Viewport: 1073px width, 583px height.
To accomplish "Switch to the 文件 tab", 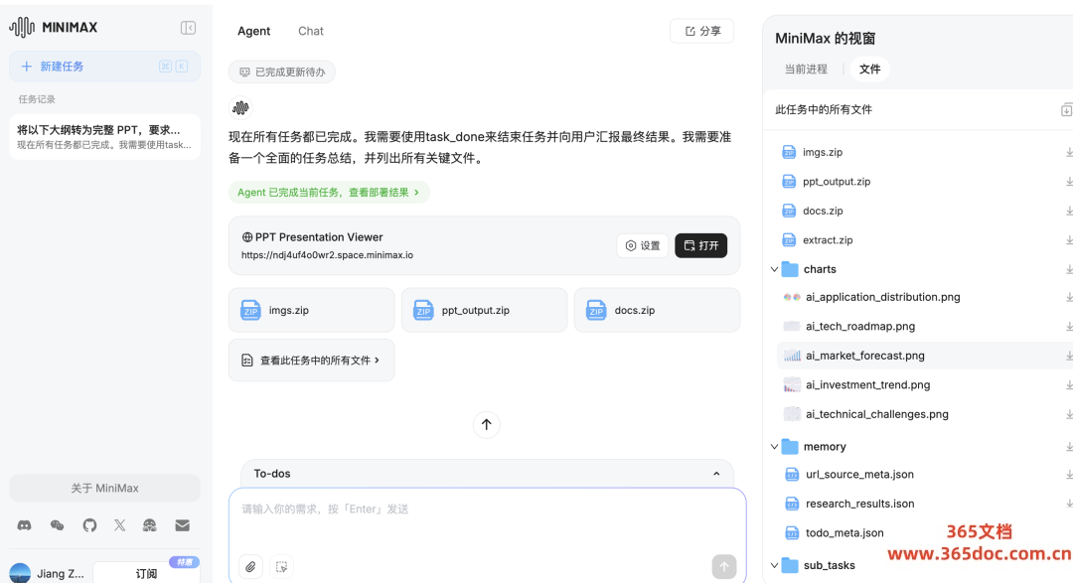I will tap(869, 70).
